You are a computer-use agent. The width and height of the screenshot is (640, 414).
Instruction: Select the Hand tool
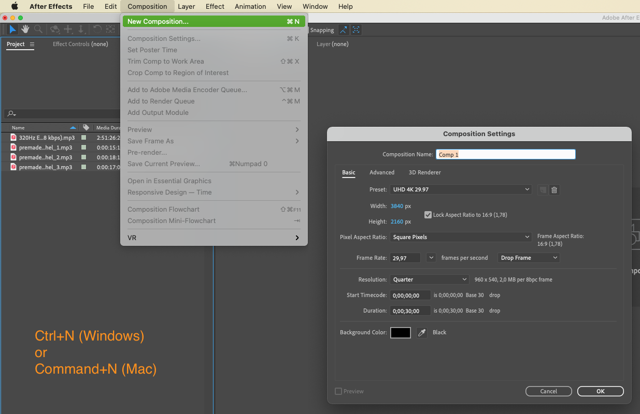tap(25, 29)
